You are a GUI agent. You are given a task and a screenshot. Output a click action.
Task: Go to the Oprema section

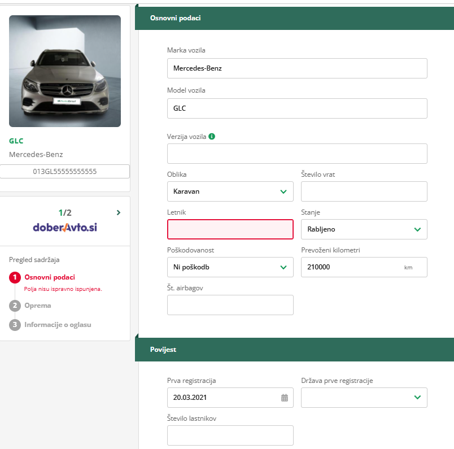point(38,306)
